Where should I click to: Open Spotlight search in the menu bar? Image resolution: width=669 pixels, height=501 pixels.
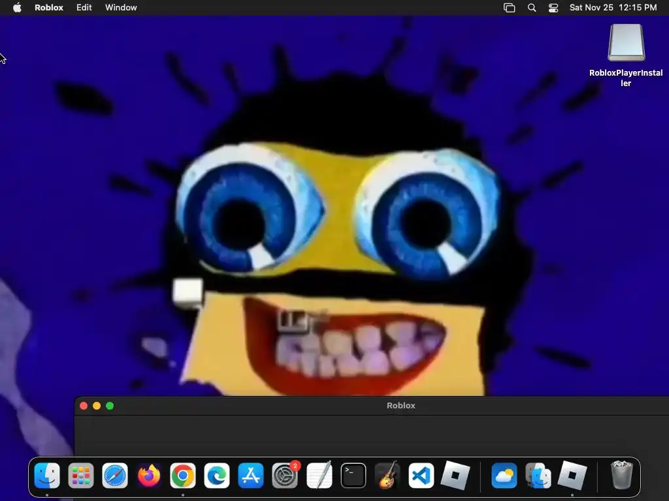[x=532, y=8]
